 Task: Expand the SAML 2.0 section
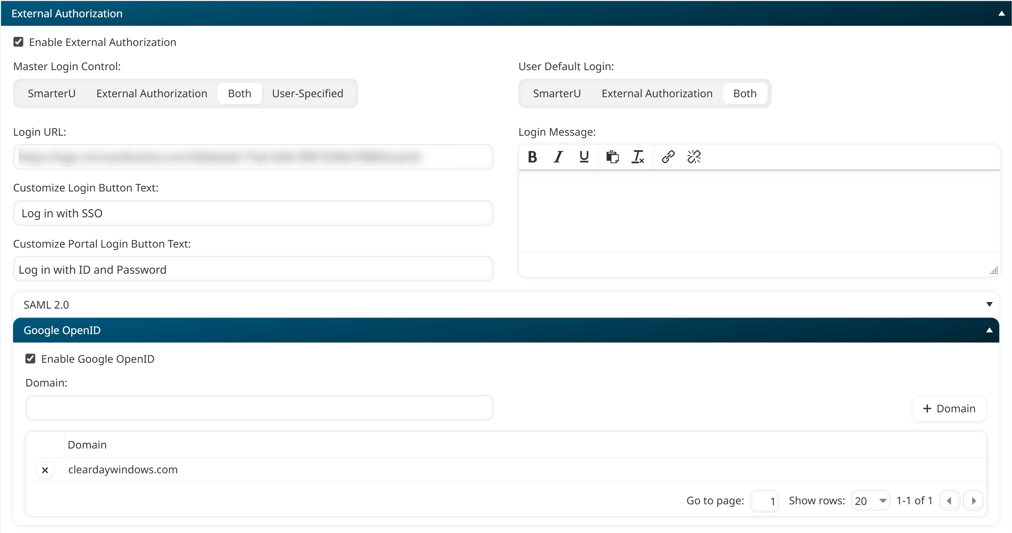pyautogui.click(x=989, y=304)
